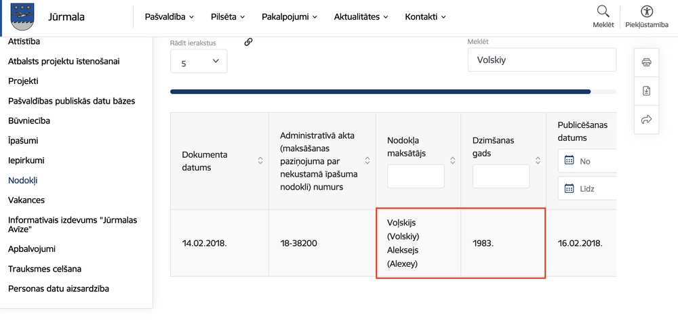The height and width of the screenshot is (325, 678).
Task: Expand the Pašvaldība menu dropdown
Action: tap(169, 17)
